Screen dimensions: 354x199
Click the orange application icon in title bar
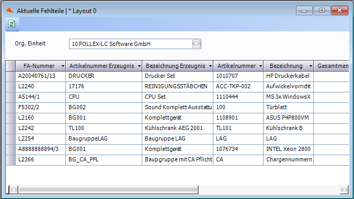click(x=10, y=10)
